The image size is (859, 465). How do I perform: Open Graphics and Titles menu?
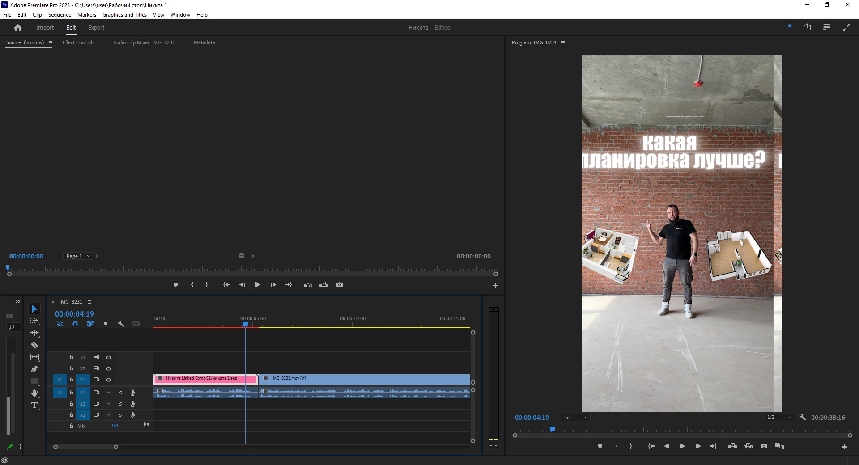(x=124, y=15)
